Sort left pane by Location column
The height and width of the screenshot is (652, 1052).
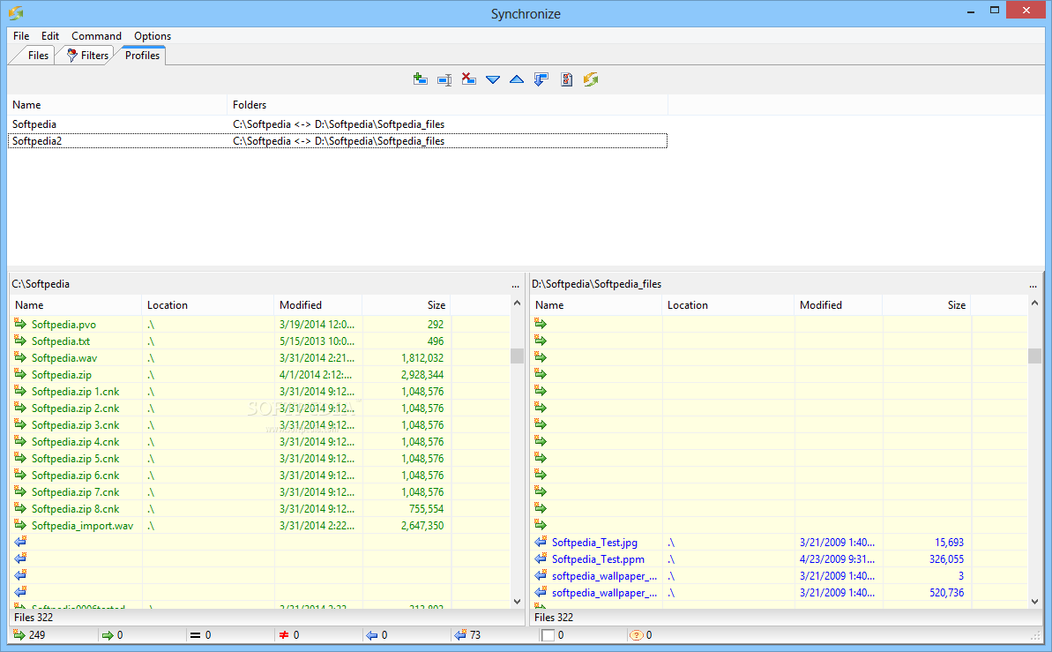click(x=208, y=305)
